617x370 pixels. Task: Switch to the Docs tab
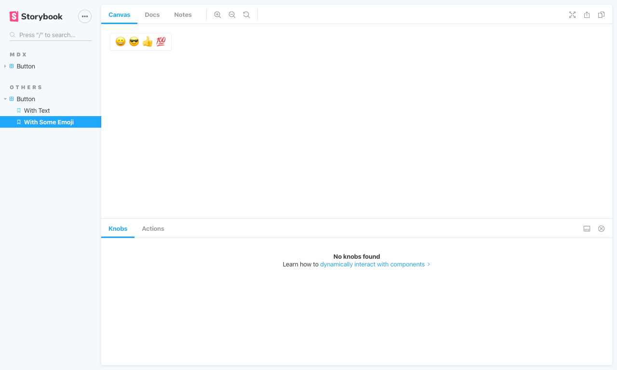pyautogui.click(x=152, y=14)
